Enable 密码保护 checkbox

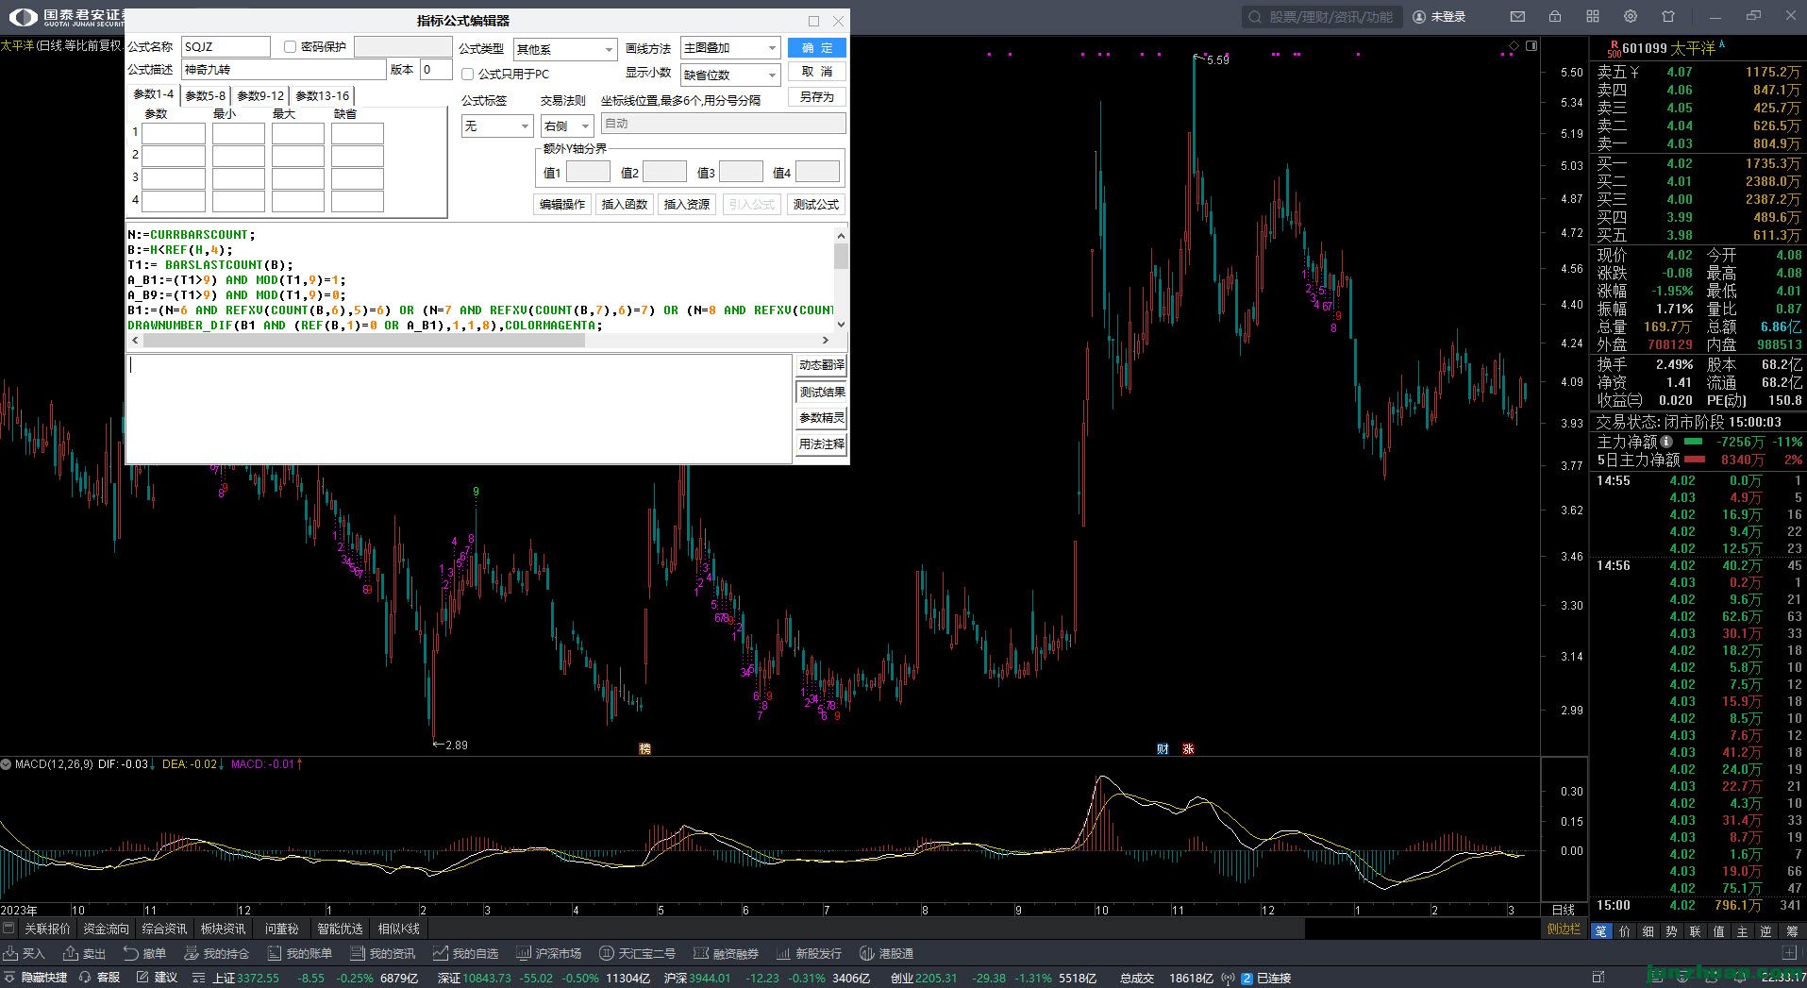pyautogui.click(x=290, y=46)
